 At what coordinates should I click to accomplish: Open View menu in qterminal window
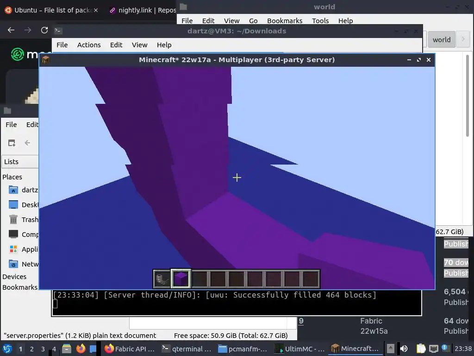pos(139,45)
